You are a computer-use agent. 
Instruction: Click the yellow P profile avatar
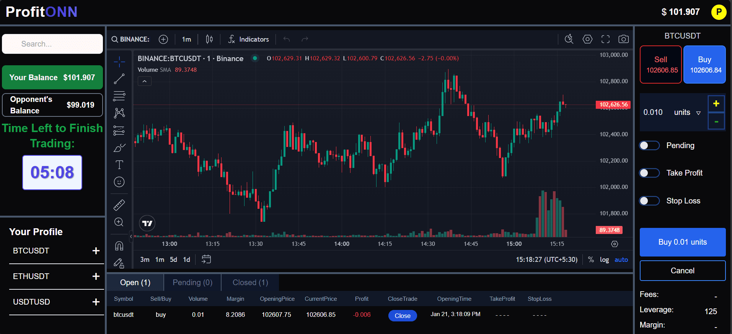point(719,12)
